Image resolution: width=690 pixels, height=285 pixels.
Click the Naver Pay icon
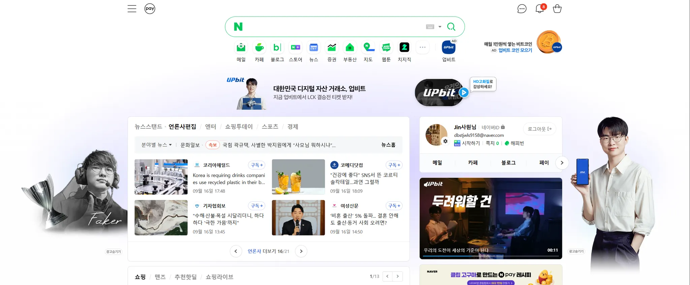point(150,9)
